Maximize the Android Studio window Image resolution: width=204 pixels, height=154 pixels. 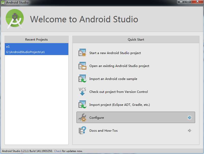(x=188, y=2)
